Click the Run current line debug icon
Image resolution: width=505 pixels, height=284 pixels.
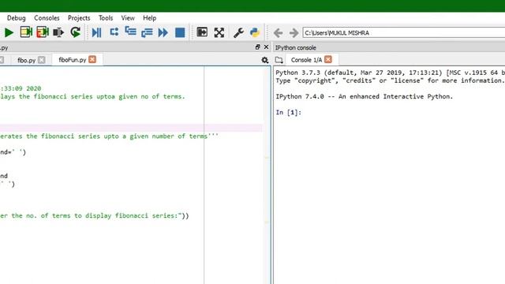[114, 32]
